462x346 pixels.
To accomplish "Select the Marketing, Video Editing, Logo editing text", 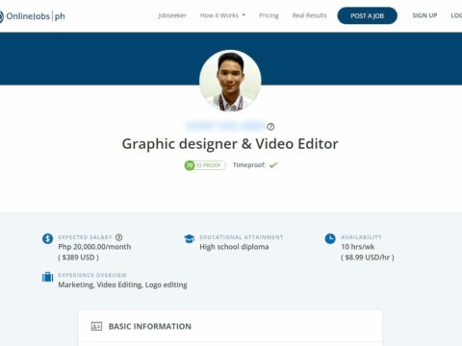I will (122, 284).
